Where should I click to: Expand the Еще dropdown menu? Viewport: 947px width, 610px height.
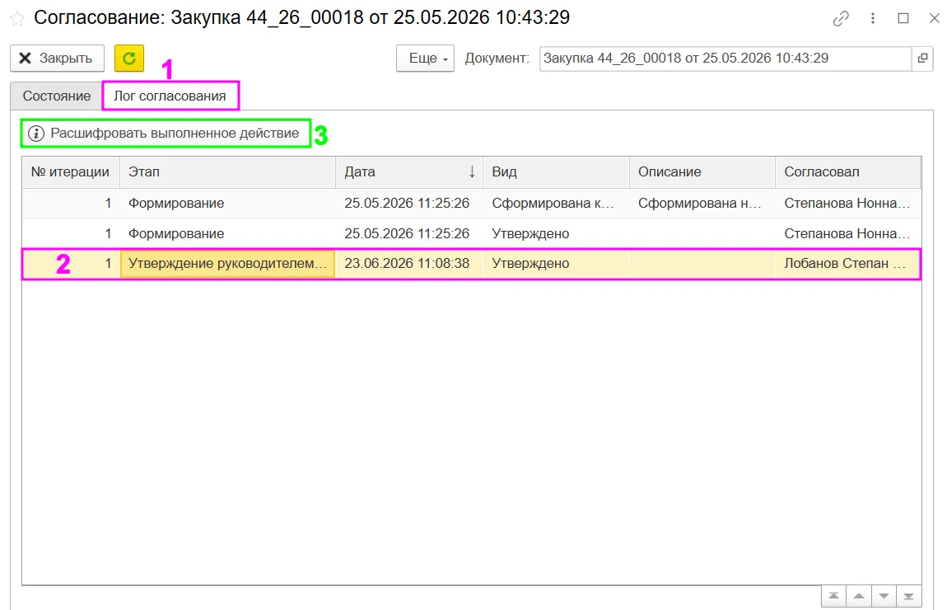[x=425, y=59]
